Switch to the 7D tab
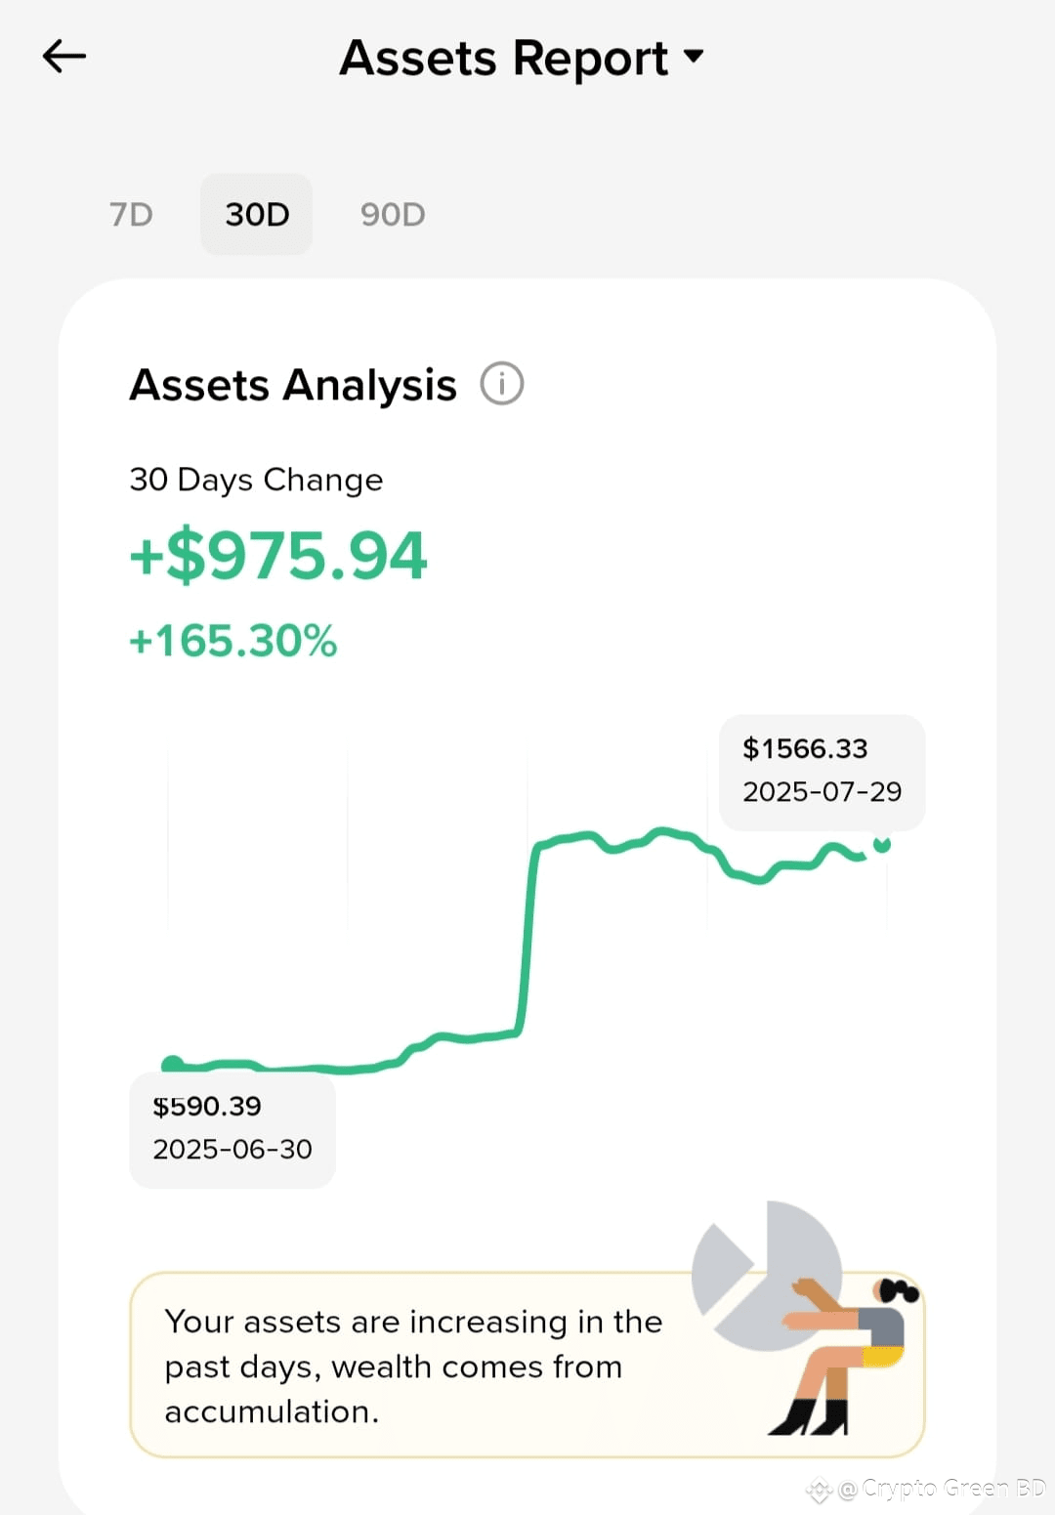The width and height of the screenshot is (1055, 1515). 131,214
